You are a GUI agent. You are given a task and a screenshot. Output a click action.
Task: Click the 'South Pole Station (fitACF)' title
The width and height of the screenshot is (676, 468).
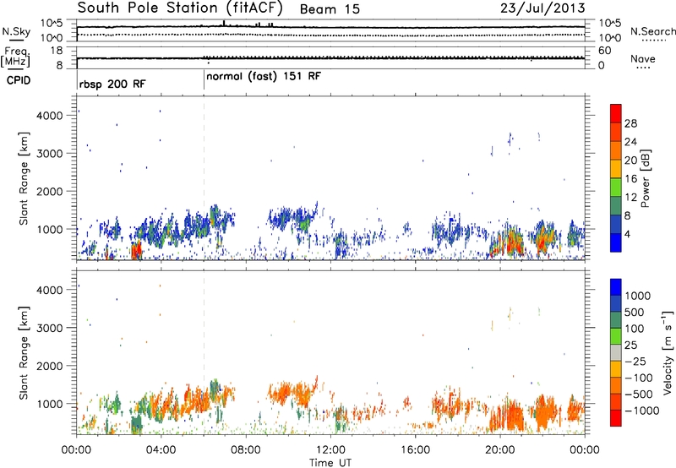(x=180, y=8)
